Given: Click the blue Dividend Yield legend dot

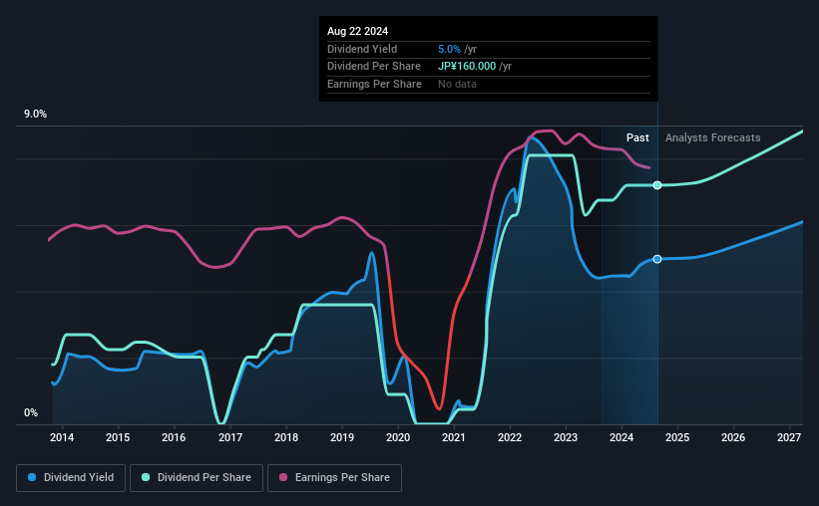Looking at the screenshot, I should 32,477.
